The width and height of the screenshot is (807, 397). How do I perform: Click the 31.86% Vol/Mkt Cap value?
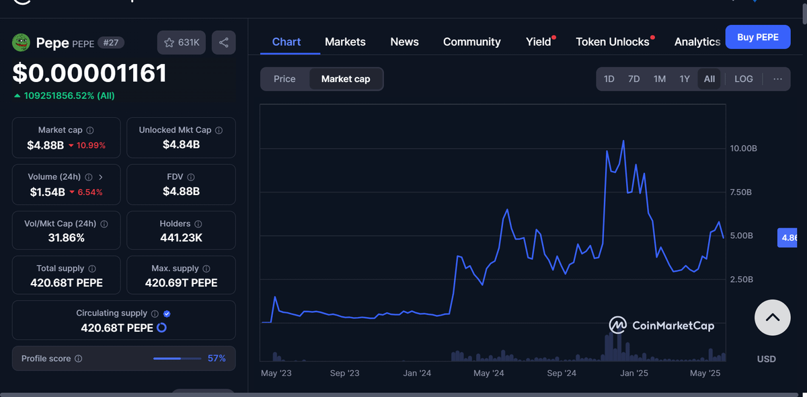[x=67, y=238]
